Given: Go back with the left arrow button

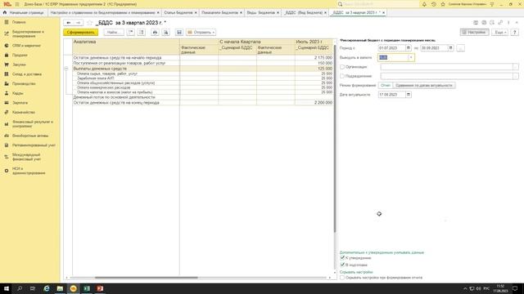Looking at the screenshot, I should coord(69,23).
